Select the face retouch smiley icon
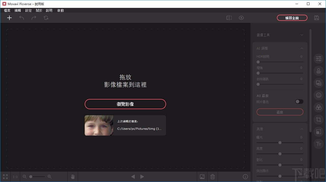Viewport: 326px width, 182px height. 319,95
